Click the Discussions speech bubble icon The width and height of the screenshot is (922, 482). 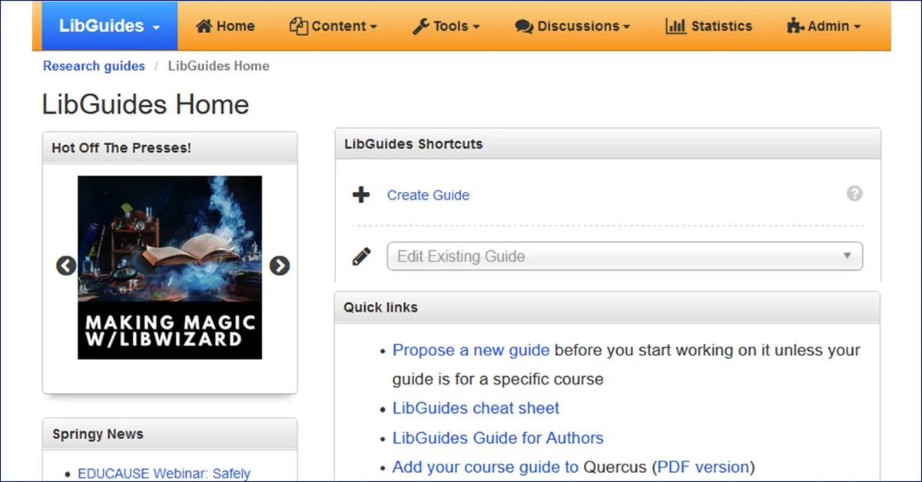tap(523, 25)
